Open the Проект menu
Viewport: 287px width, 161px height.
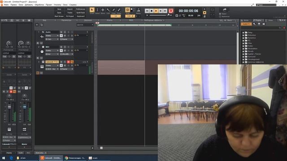tap(49, 5)
